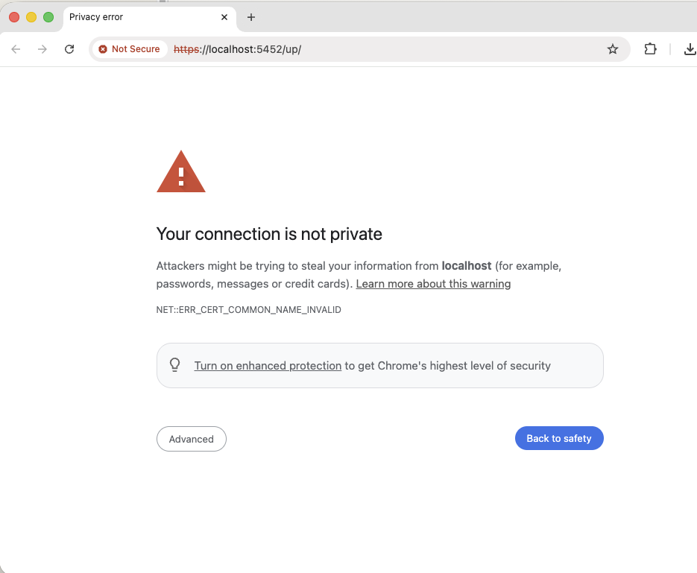This screenshot has height=573, width=697.
Task: Open the Downloads icon in toolbar
Action: 690,49
